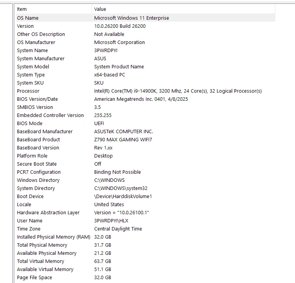
Task: Click the 3.5 SMBIOS value
Action: tap(97, 107)
